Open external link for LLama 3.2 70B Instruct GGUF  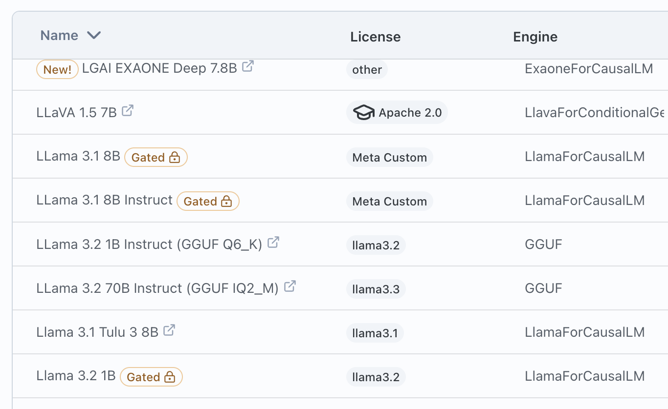pyautogui.click(x=290, y=286)
